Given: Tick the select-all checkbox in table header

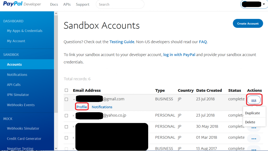Looking at the screenshot, I should [66, 90].
